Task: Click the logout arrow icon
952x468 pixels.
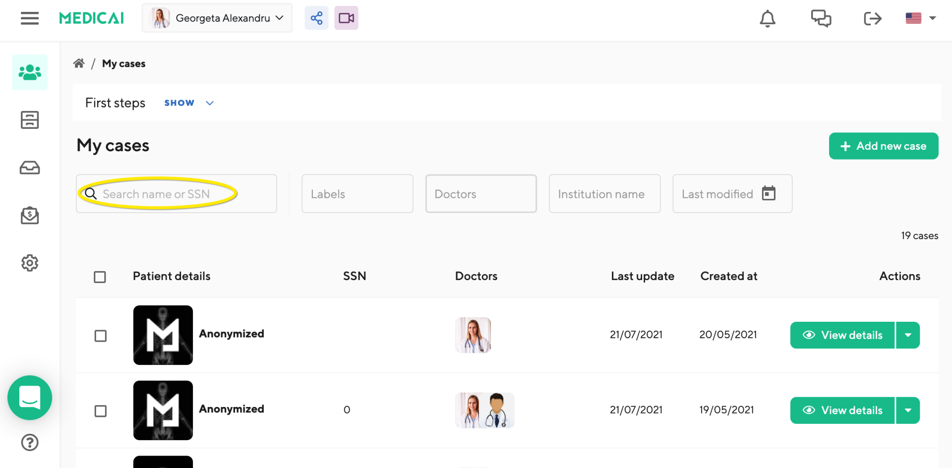Action: click(x=872, y=18)
